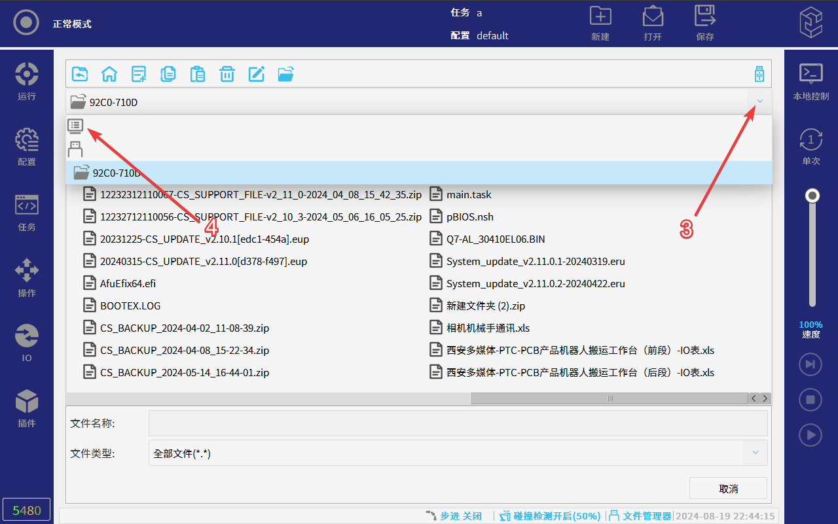Click the paste clipboard toolbar icon
Image resolution: width=838 pixels, height=524 pixels.
(198, 74)
